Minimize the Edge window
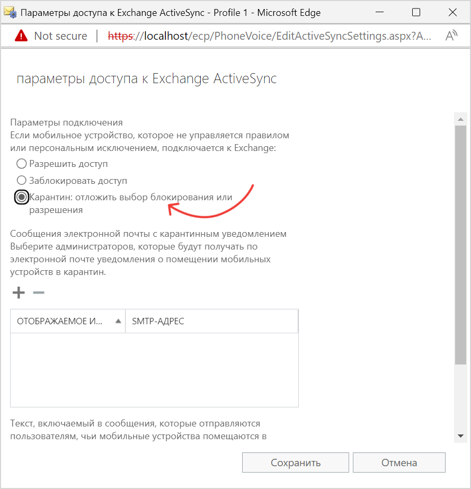 [x=379, y=13]
